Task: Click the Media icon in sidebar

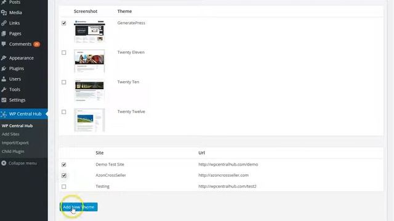Action: point(4,12)
